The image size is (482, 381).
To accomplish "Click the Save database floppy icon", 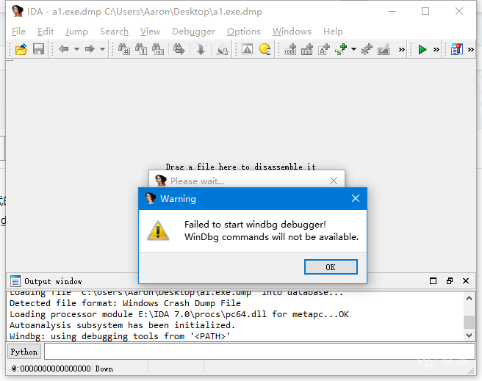I will tap(38, 49).
